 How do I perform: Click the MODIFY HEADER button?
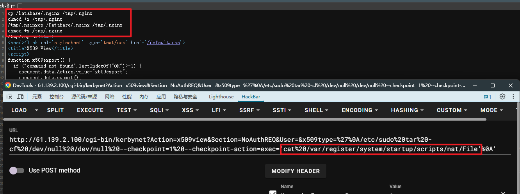coord(296,171)
